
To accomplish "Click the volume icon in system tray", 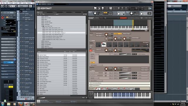I will click(x=175, y=104).
